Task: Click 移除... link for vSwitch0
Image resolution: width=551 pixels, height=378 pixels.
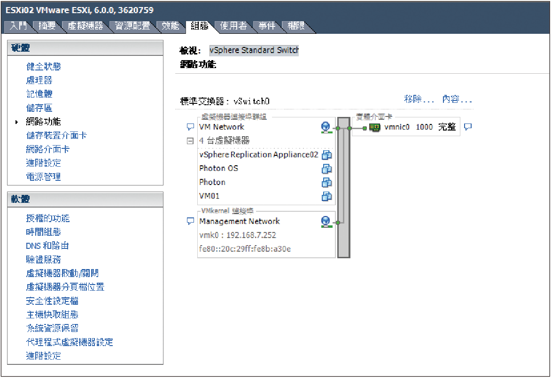Action: point(419,100)
